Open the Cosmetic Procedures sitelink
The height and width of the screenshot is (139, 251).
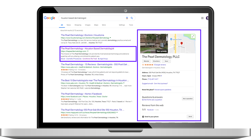[x=74, y=59]
